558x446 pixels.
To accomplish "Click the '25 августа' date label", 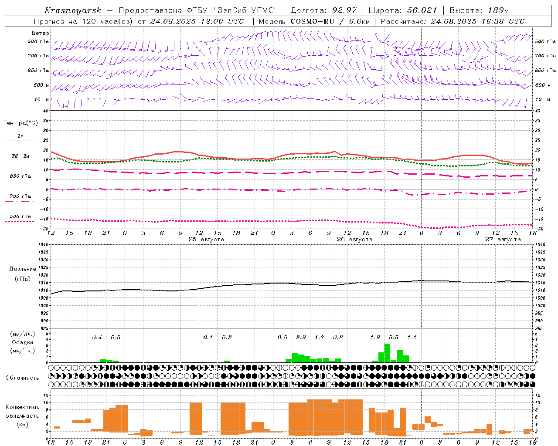I will pos(207,240).
